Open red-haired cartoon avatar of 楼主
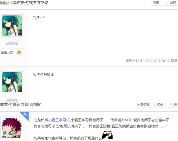 12,128
